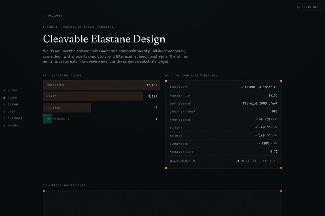Select the Filtered funnel bar
Image resolution: width=325 pixels, height=216 pixels.
tap(67, 107)
